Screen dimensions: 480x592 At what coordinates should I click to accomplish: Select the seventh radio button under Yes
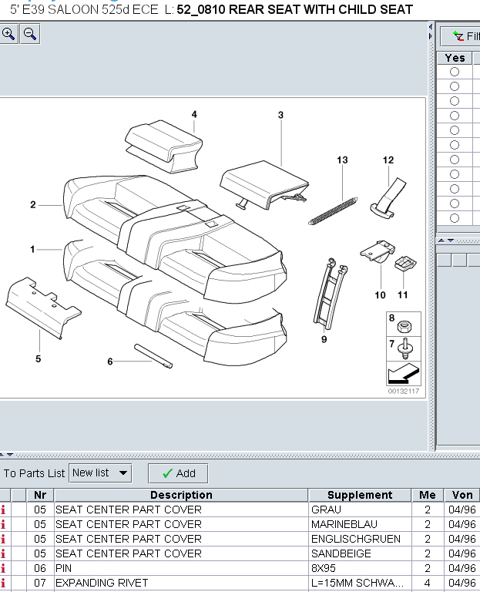tap(455, 160)
